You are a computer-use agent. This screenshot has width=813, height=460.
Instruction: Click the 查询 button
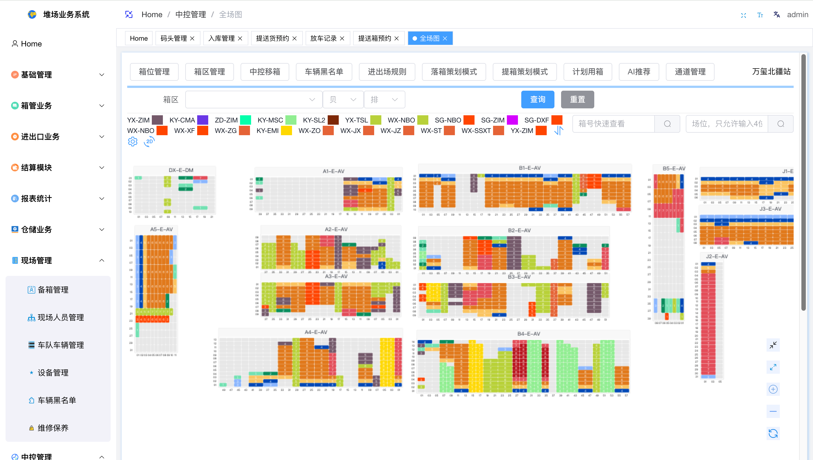[538, 100]
